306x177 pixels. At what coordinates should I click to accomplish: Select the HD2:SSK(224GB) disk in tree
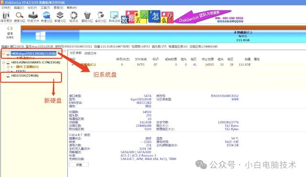[25, 76]
